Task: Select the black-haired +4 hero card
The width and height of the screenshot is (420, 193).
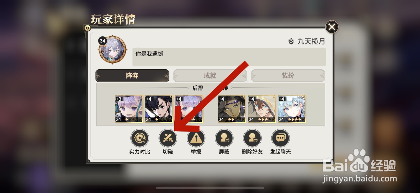Action: pyautogui.click(x=159, y=109)
